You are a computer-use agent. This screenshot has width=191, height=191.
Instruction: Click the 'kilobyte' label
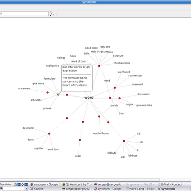tap(112, 153)
